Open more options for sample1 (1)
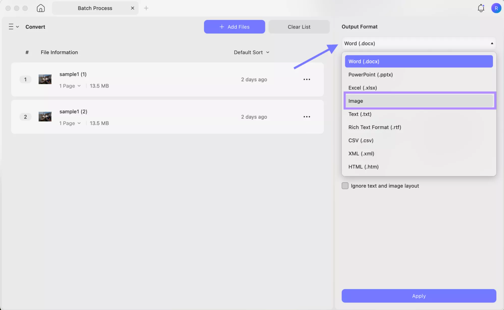Viewport: 504px width, 310px height. tap(307, 79)
